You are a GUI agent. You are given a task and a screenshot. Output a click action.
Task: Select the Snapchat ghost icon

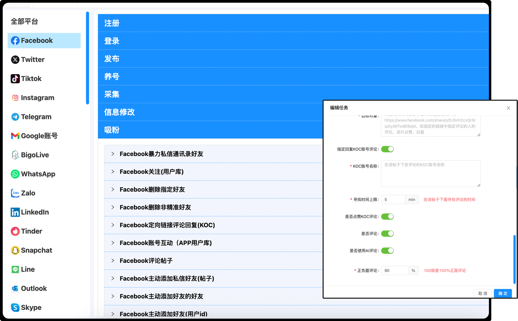pos(15,250)
